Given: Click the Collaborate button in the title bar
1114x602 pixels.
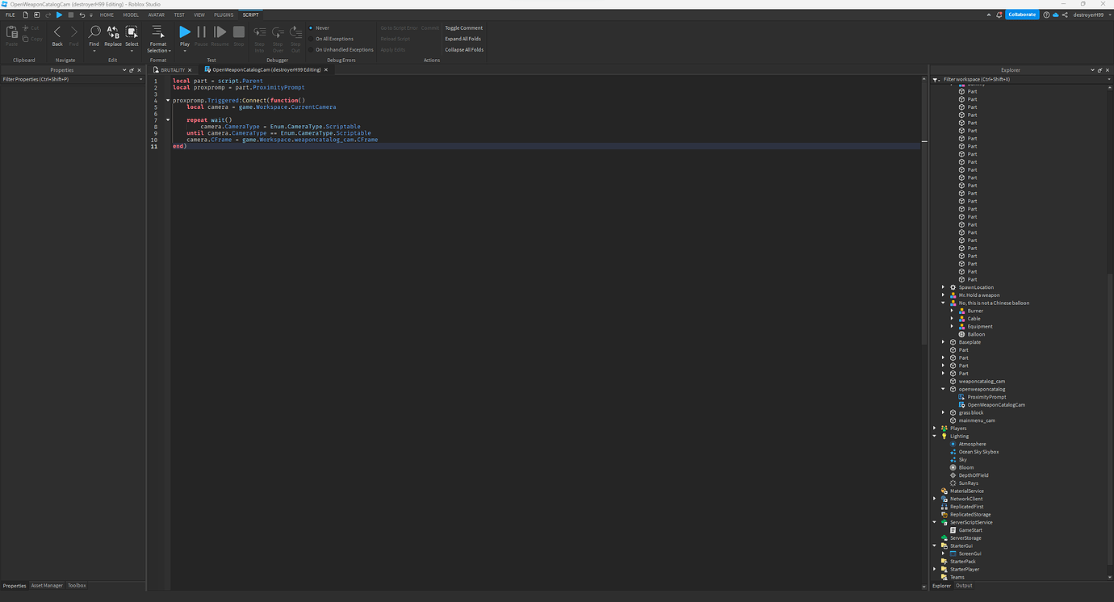Looking at the screenshot, I should coord(1022,14).
